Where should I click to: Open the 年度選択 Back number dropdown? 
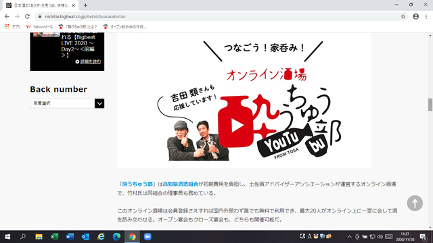(67, 103)
